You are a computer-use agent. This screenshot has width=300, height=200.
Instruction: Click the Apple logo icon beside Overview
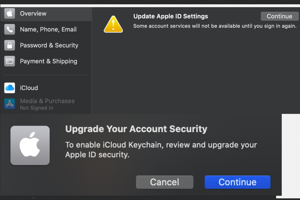(10, 14)
